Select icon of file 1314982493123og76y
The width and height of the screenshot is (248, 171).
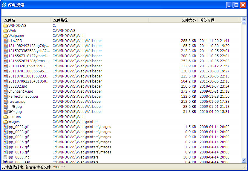point(6,46)
